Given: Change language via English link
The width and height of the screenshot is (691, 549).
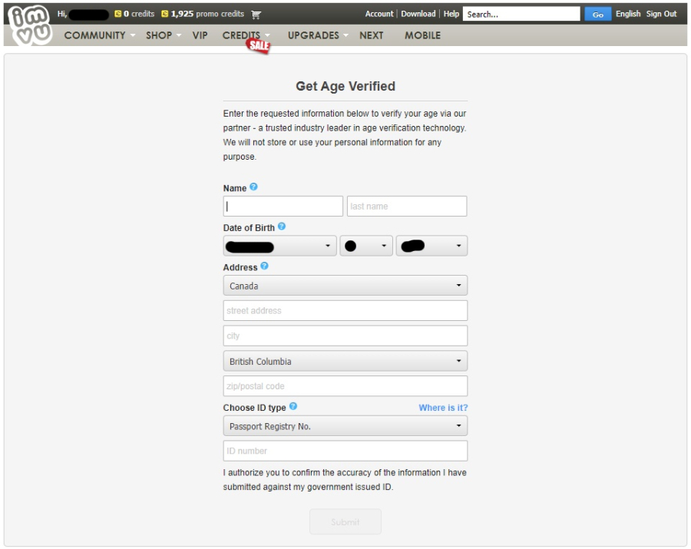Looking at the screenshot, I should (x=628, y=14).
